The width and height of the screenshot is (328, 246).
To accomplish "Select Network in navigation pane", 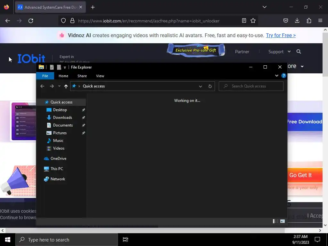I will point(58,179).
